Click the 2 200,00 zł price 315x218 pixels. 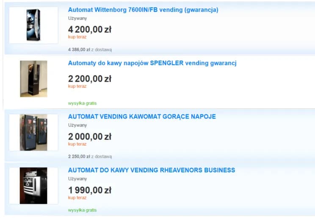pos(90,79)
